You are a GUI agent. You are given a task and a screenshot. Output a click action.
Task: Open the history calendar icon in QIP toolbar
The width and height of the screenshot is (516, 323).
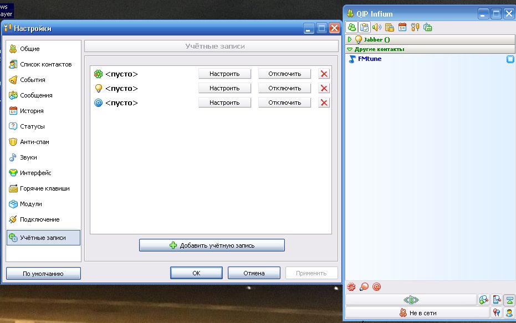[x=402, y=28]
